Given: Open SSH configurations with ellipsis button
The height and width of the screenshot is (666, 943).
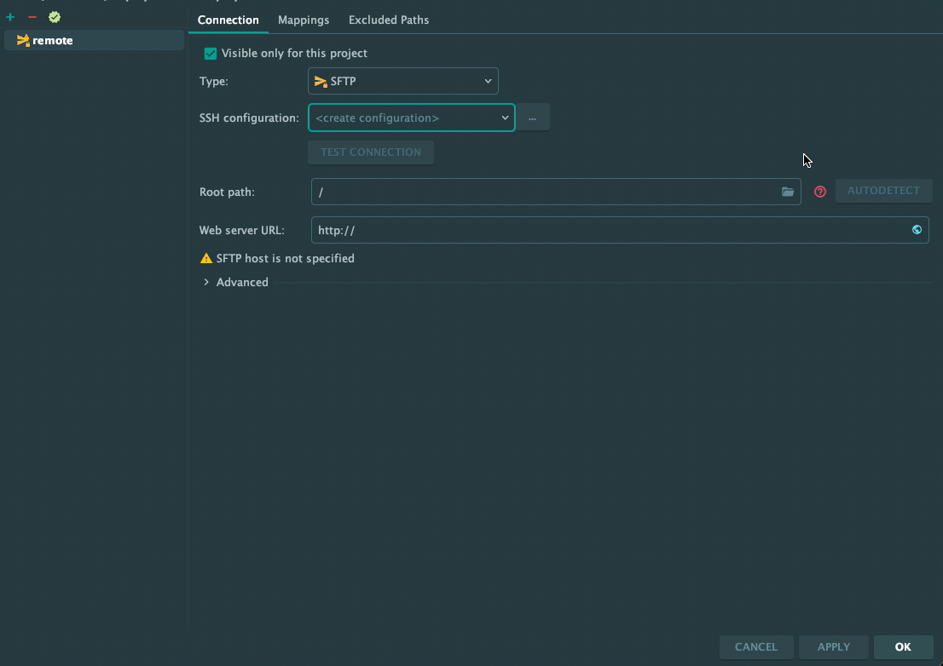Looking at the screenshot, I should point(532,118).
